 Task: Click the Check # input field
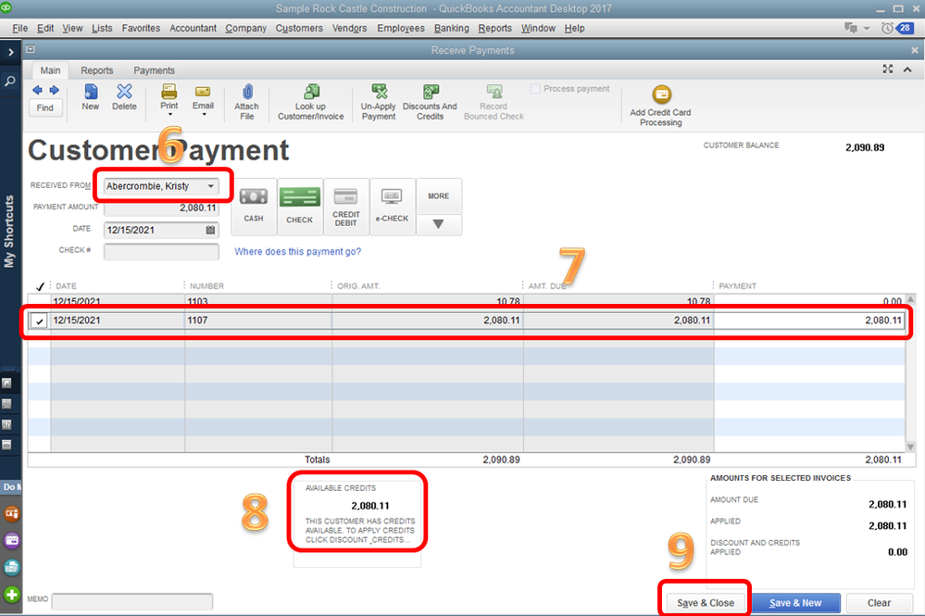pos(161,251)
